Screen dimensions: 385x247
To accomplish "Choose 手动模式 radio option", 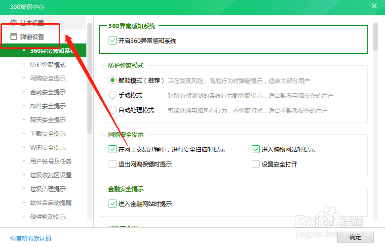I will click(x=113, y=95).
